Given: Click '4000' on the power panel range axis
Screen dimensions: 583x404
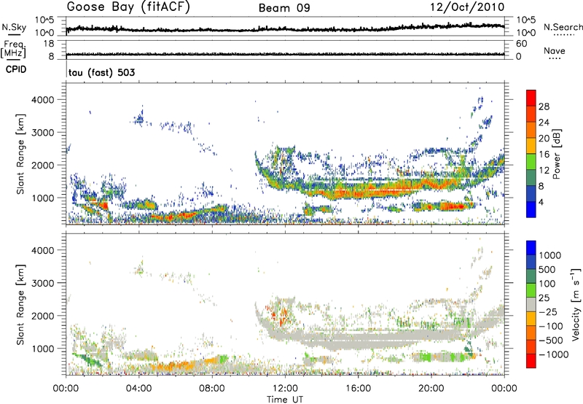Looking at the screenshot, I should click(x=42, y=100).
